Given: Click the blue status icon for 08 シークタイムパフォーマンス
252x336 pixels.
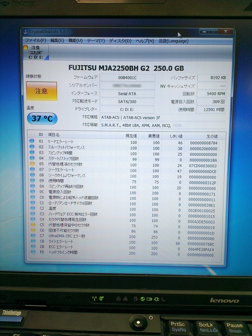Looking at the screenshot, I should tap(32, 175).
